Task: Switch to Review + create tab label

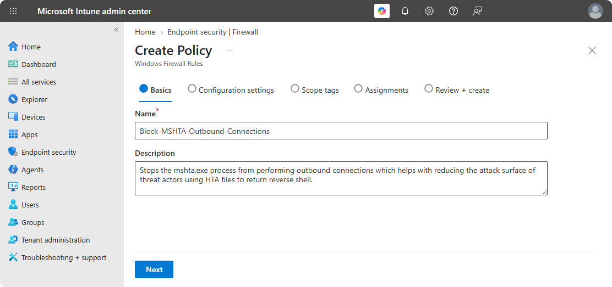Action: coord(462,90)
